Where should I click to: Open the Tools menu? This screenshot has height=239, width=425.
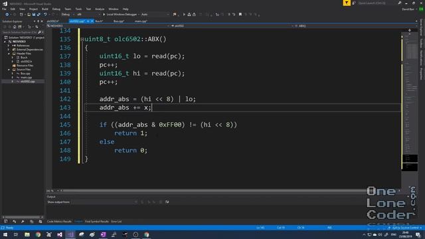(x=78, y=9)
